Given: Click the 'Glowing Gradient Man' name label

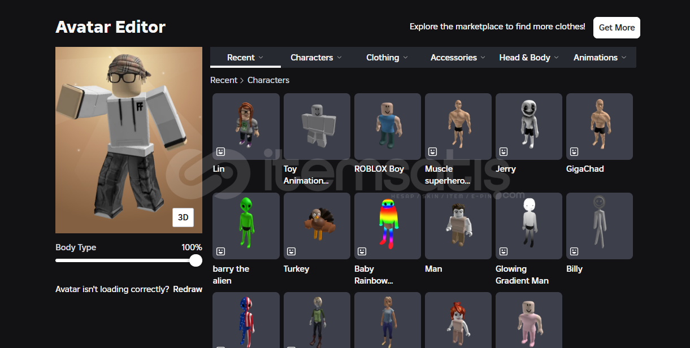Looking at the screenshot, I should [x=522, y=275].
